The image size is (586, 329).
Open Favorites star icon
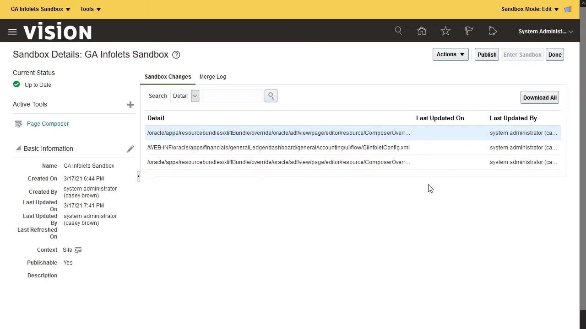(x=445, y=31)
